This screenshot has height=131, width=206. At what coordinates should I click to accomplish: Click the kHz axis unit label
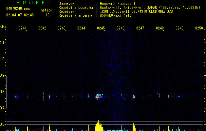[3, 27]
